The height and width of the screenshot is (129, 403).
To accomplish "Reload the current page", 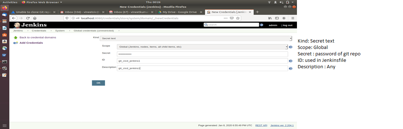I will point(28,18).
